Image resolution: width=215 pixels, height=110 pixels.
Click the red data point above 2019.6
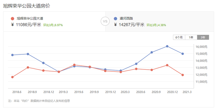[x=74, y=65]
